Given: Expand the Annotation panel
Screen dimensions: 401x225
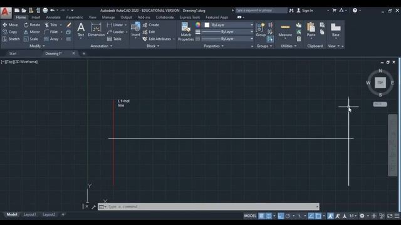Looking at the screenshot, I should click(102, 46).
